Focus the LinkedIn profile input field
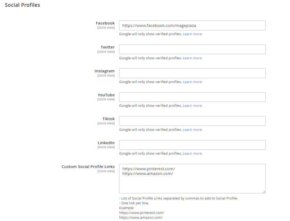This screenshot has height=221, width=290. 192,145
